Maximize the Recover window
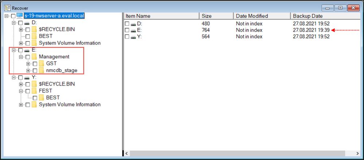 click(340, 8)
